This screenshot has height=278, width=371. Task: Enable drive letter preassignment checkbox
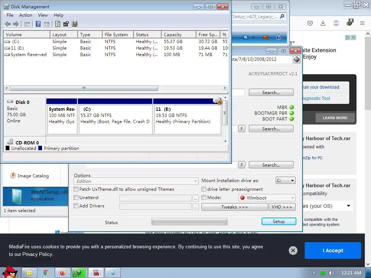pyautogui.click(x=204, y=189)
